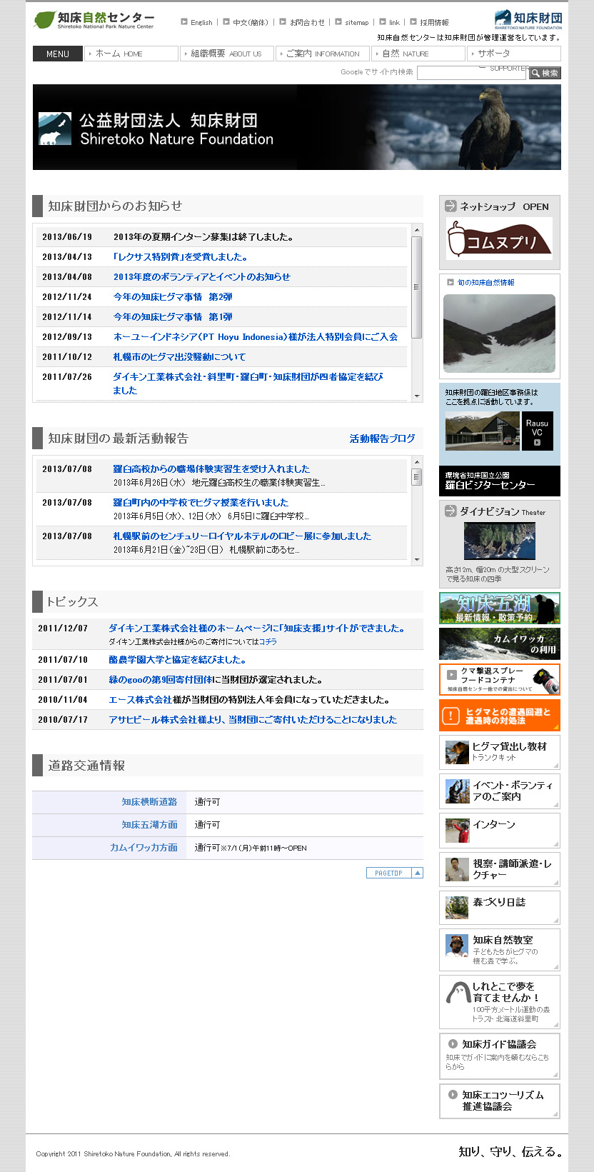Open the センチュリーロイヤルホテル lobby exhibition report

pos(242,536)
